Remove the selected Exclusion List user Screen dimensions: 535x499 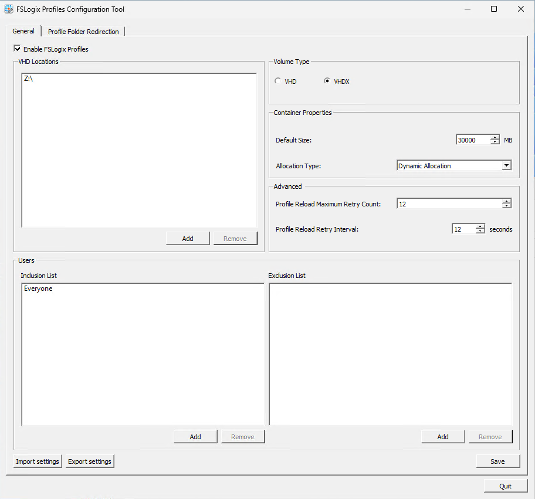(490, 437)
